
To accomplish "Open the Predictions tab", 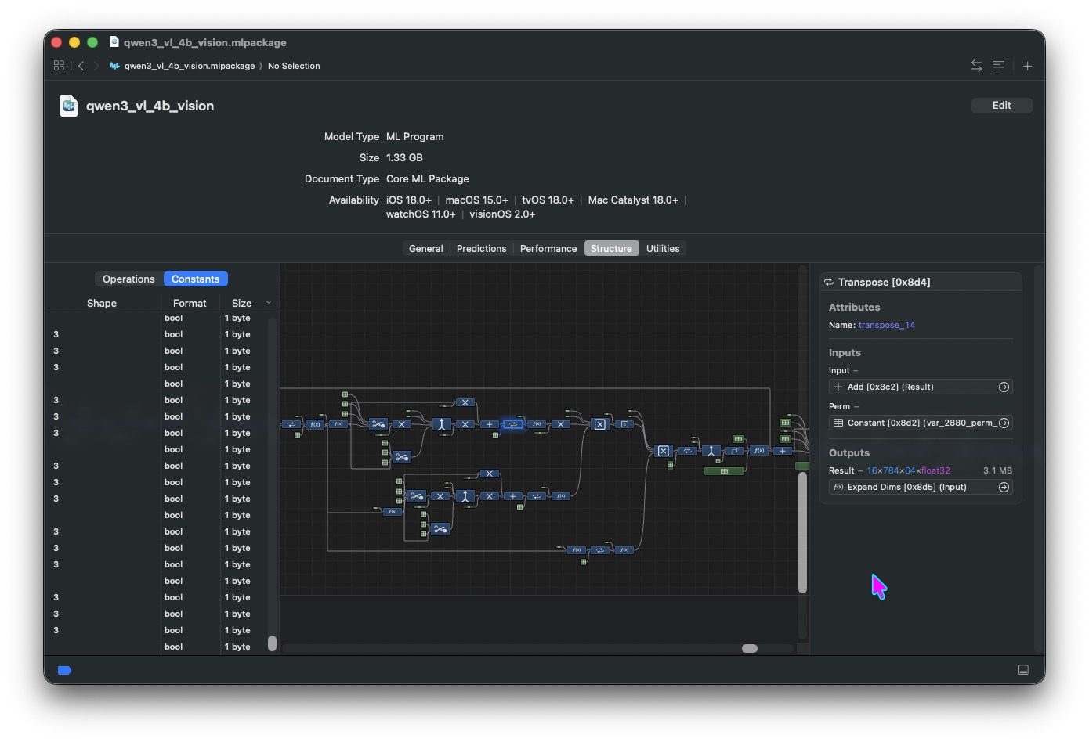I will 481,248.
